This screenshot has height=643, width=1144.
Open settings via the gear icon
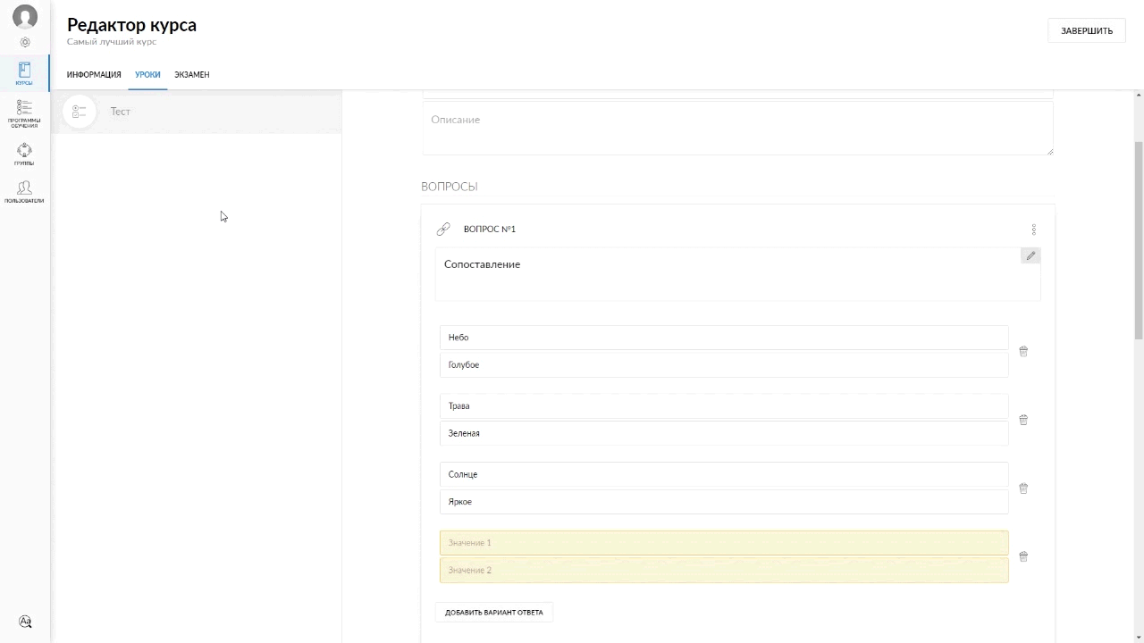click(25, 42)
